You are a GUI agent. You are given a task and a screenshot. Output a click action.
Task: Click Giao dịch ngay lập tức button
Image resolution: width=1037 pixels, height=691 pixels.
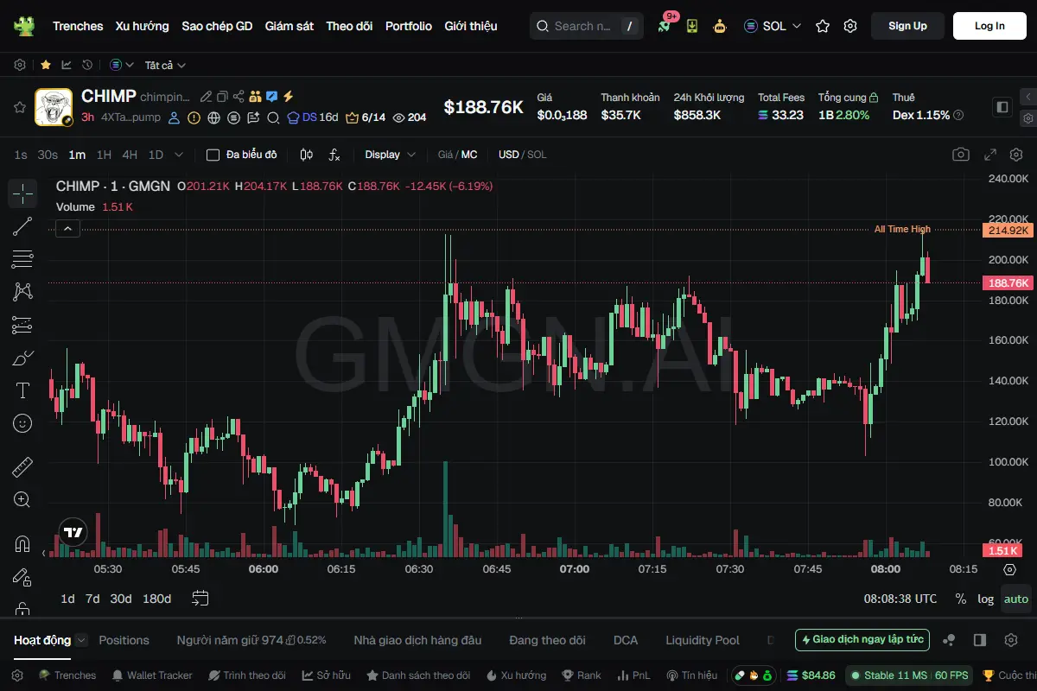click(862, 640)
